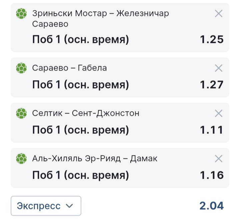Screen dimensions: 240x219
Task: Select the 1.27 odds value
Action: point(211,85)
